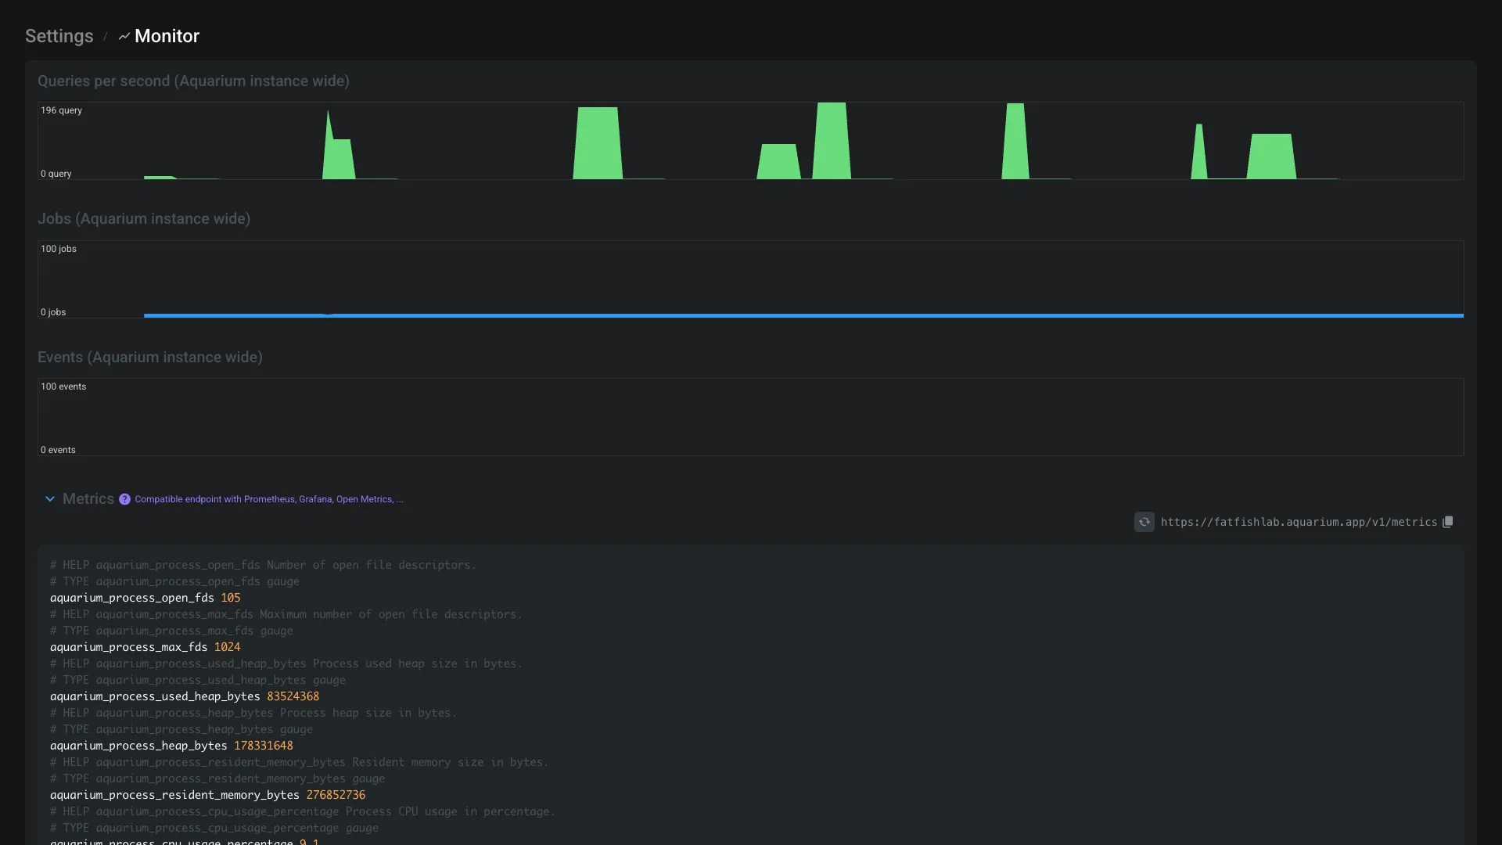1502x845 pixels.
Task: Click the aquarium_process_heap_bytes metric line
Action: pyautogui.click(x=138, y=746)
